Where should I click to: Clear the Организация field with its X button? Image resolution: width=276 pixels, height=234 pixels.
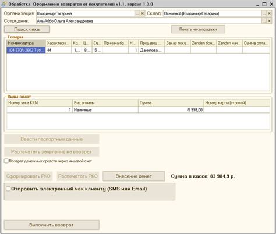(142, 13)
